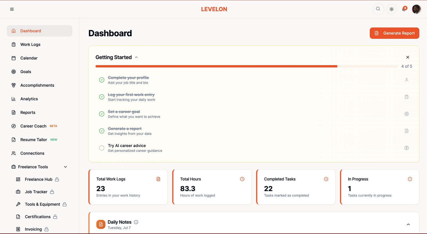Toggle the Log your first work entry check
Image resolution: width=427 pixels, height=234 pixels.
click(102, 97)
